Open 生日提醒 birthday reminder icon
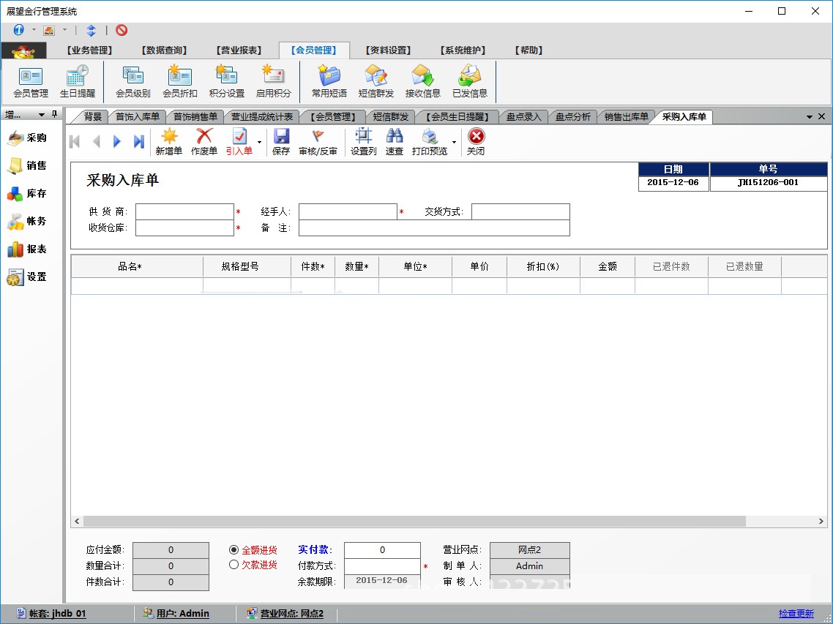The image size is (833, 624). [78, 82]
